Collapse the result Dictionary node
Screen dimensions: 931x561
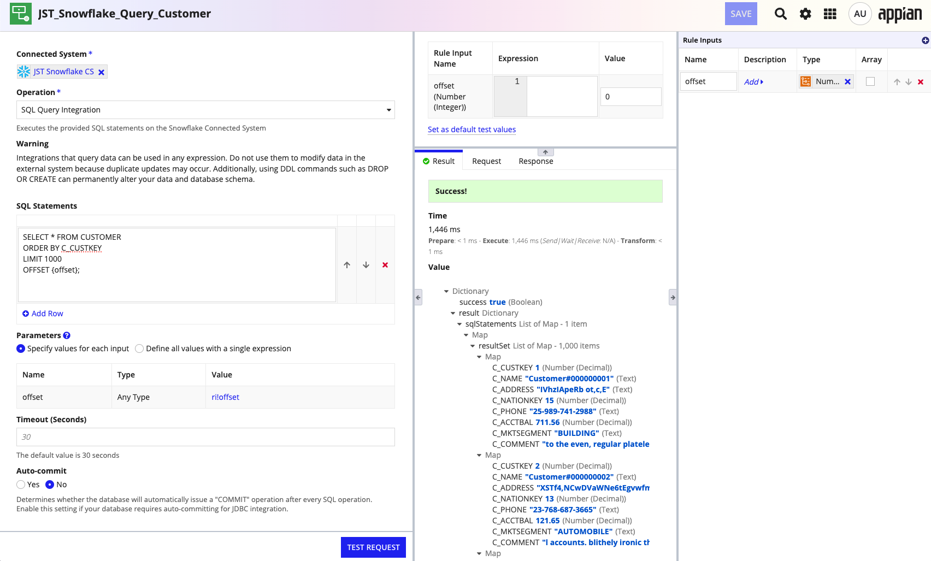(453, 313)
